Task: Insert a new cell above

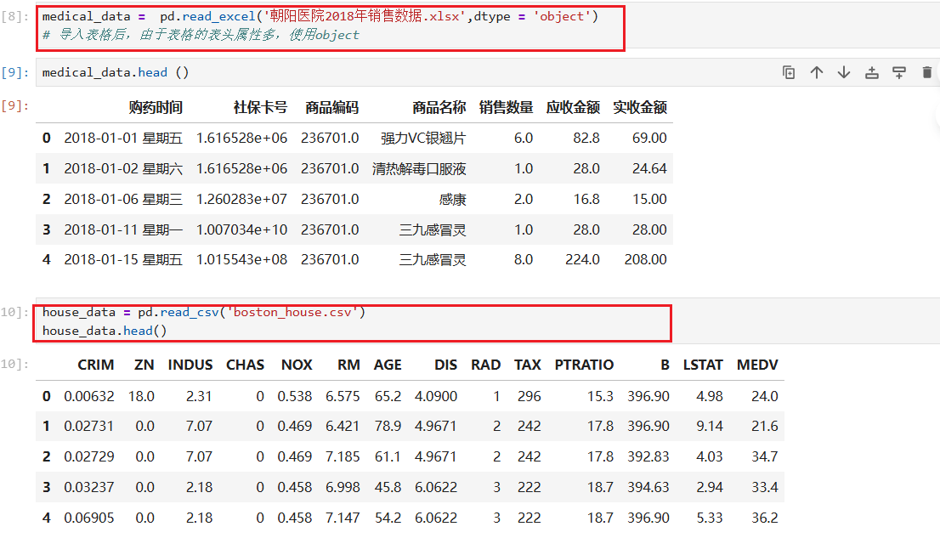Action: tap(871, 73)
